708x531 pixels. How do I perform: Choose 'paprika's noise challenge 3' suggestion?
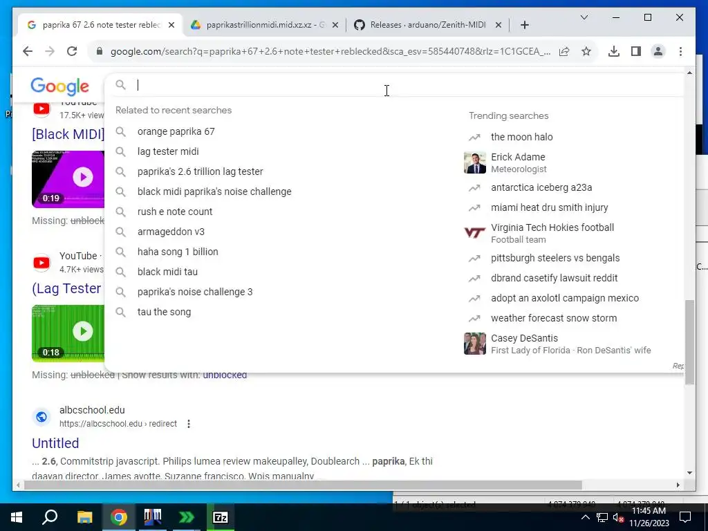pos(195,292)
